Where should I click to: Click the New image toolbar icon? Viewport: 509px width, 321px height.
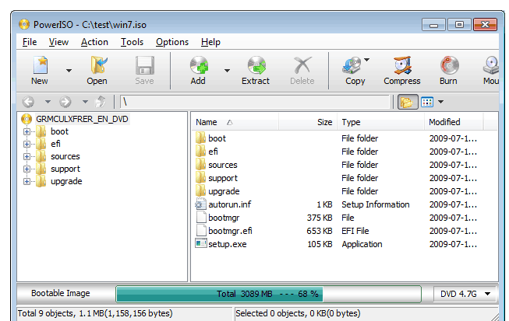coord(40,70)
